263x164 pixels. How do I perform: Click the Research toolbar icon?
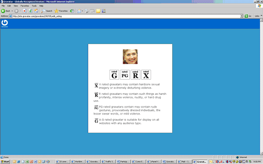(103, 11)
